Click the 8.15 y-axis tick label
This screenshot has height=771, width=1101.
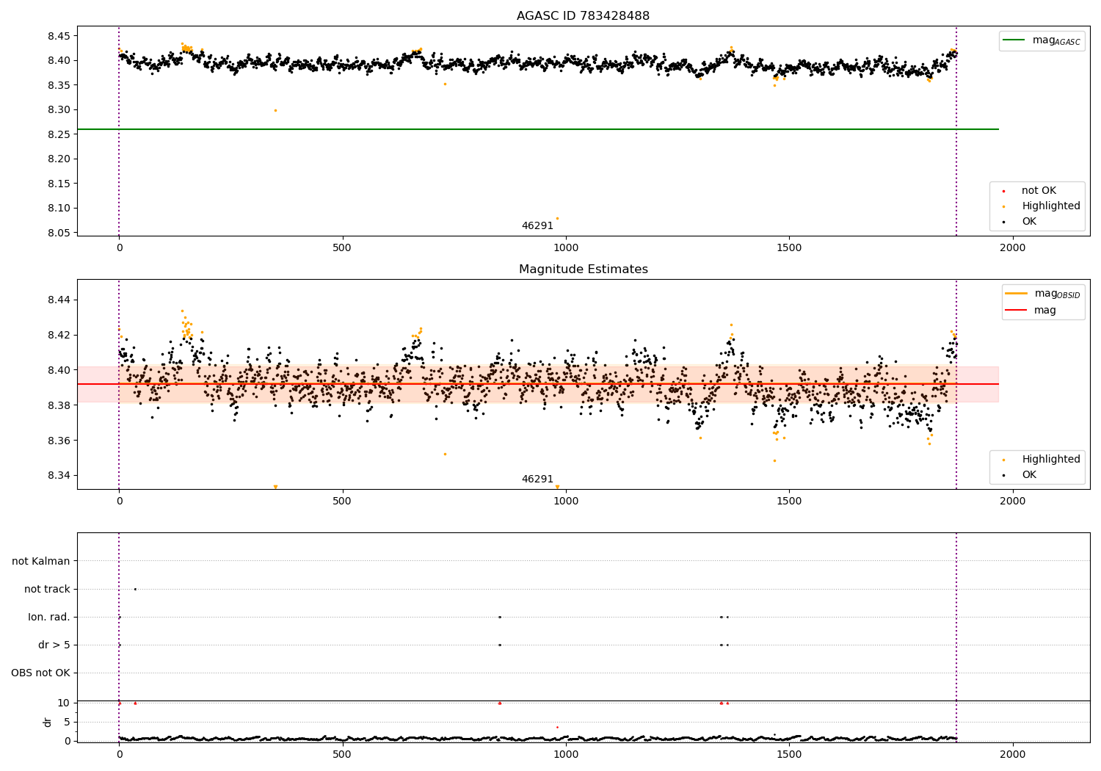click(58, 184)
